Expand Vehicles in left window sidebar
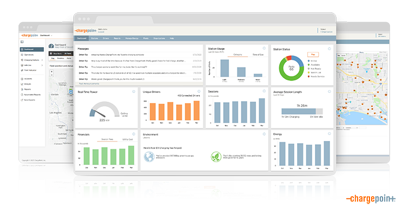The image size is (410, 215). (42, 65)
